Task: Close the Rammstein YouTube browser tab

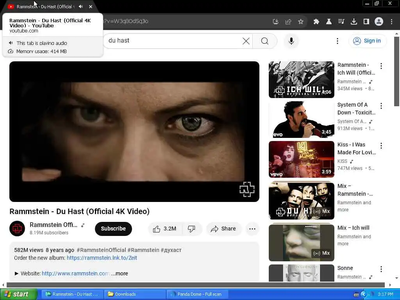Action: point(91,7)
